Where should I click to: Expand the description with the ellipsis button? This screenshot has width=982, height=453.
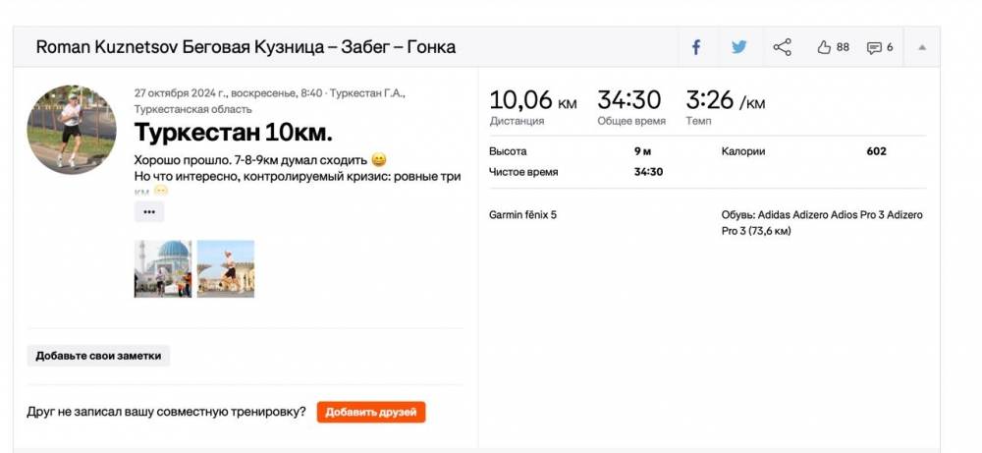[x=149, y=211]
